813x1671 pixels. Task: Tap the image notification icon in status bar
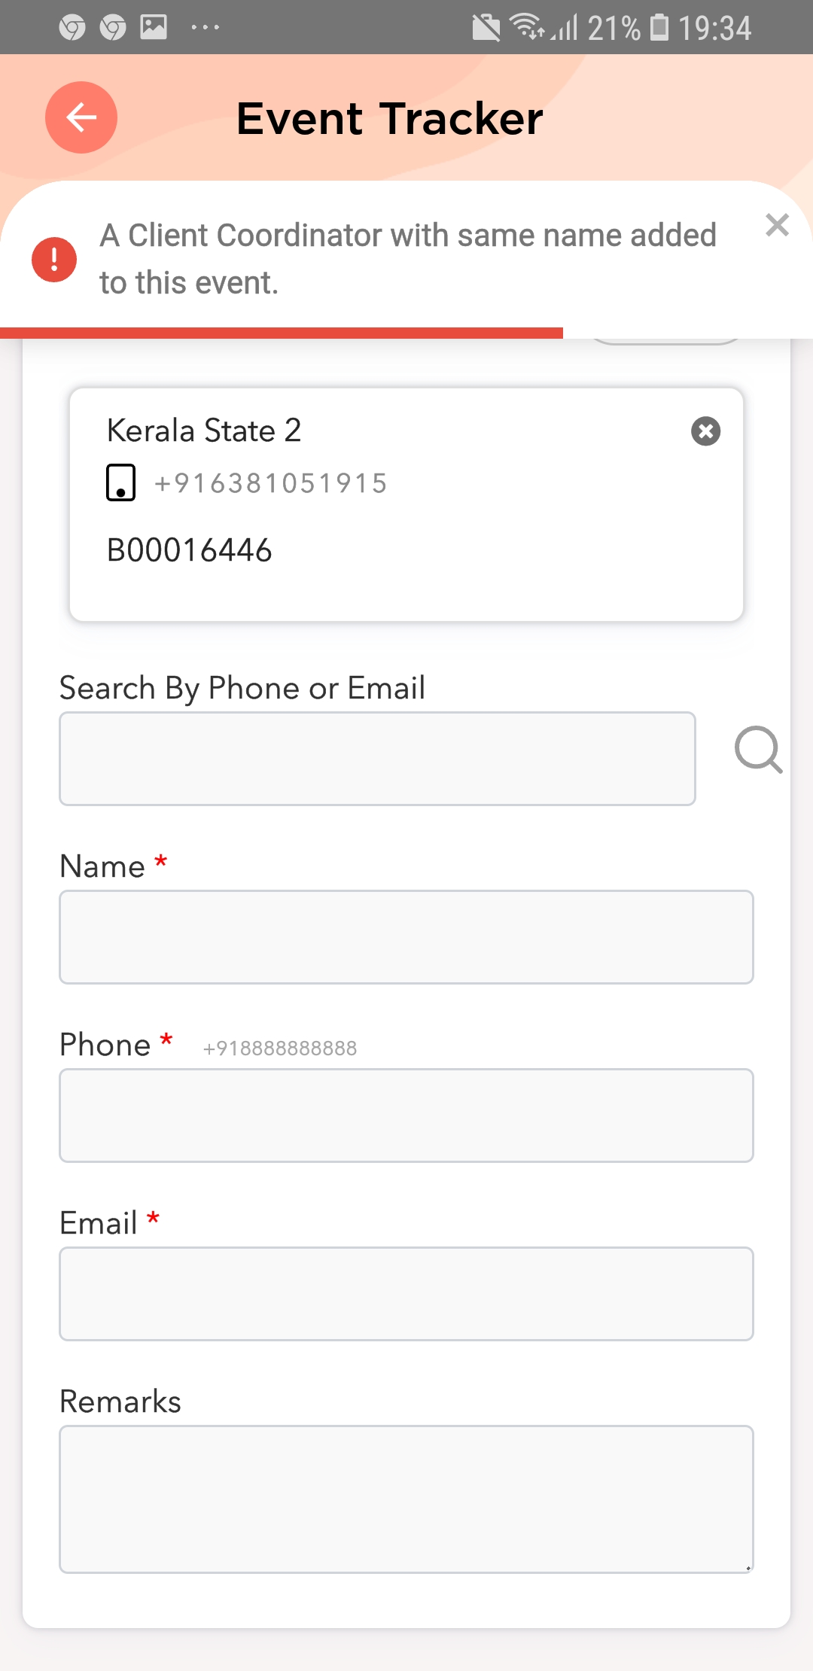154,28
